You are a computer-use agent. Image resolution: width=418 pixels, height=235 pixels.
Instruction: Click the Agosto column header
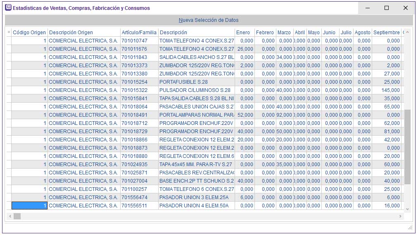[x=362, y=33]
